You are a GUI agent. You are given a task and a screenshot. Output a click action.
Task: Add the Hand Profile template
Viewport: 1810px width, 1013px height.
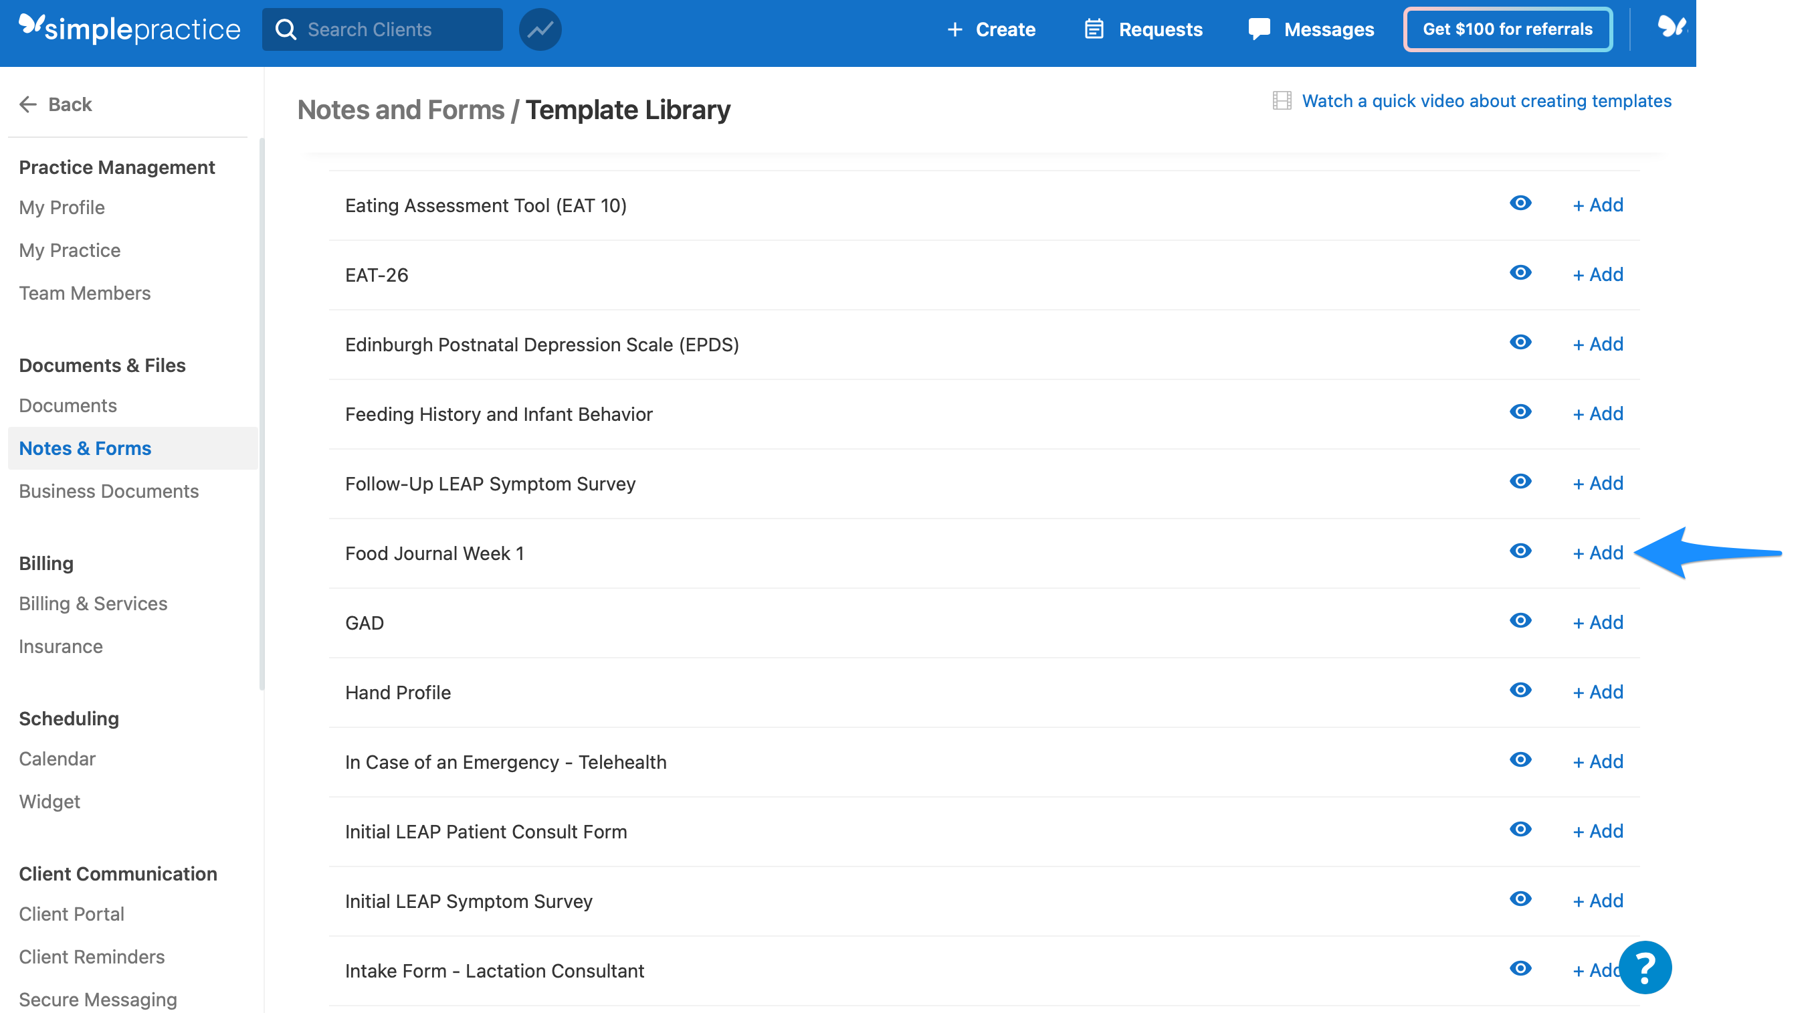[x=1598, y=692]
